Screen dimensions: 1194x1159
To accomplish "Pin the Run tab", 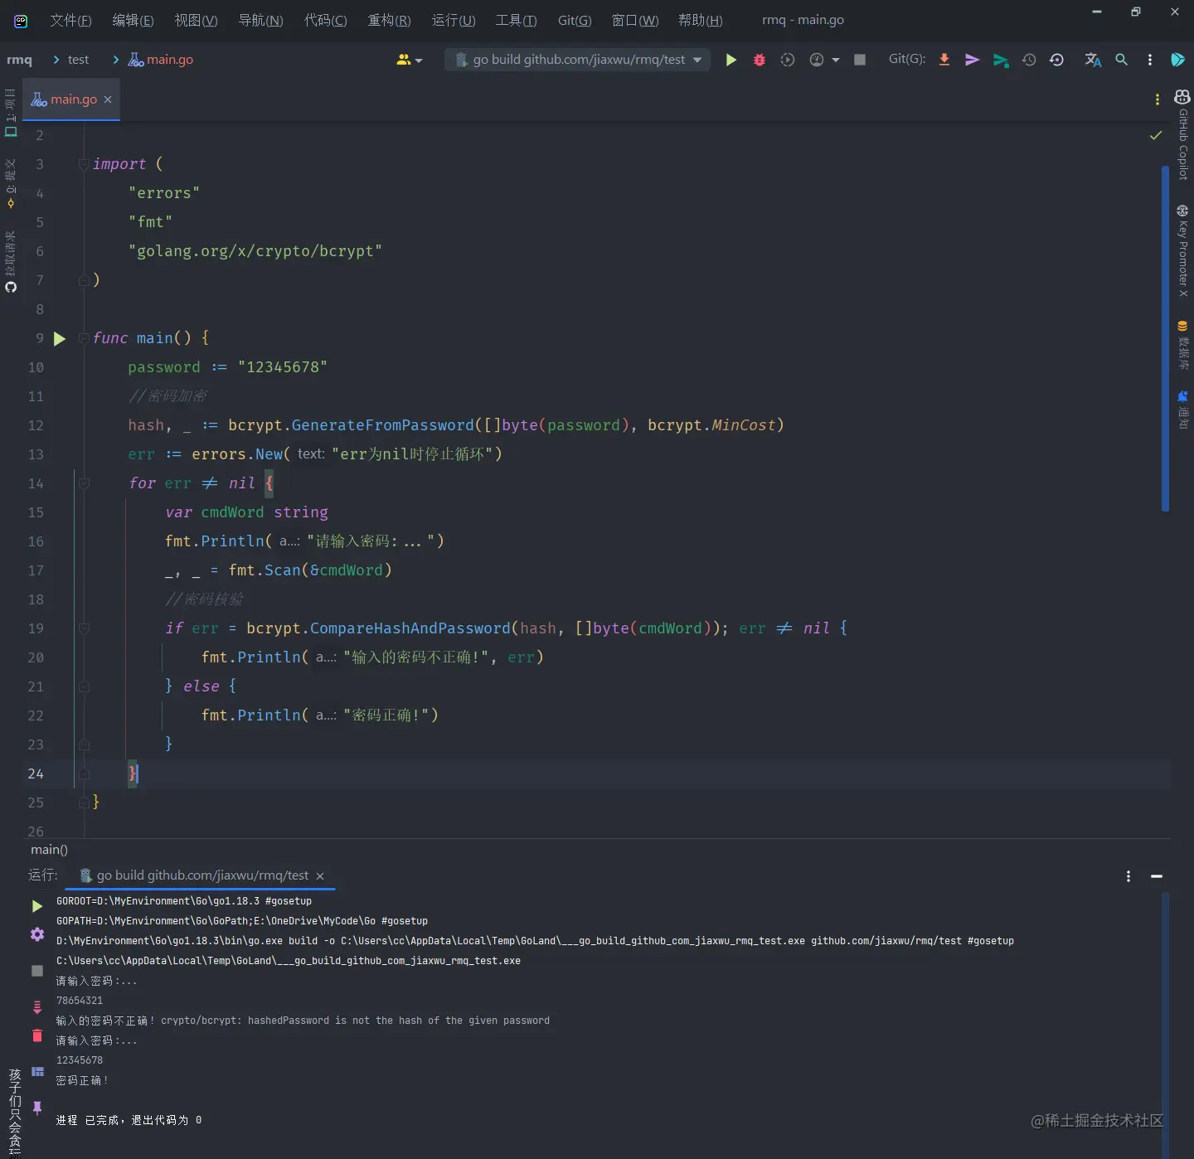I will 37,1108.
